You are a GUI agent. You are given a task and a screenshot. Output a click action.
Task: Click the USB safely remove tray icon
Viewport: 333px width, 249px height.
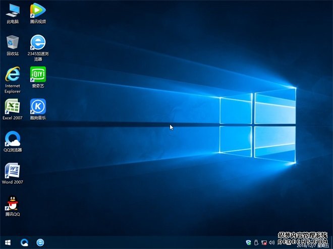pos(256,242)
